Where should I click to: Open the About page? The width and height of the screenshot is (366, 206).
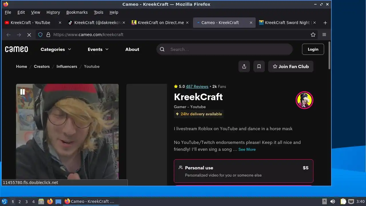pyautogui.click(x=132, y=49)
